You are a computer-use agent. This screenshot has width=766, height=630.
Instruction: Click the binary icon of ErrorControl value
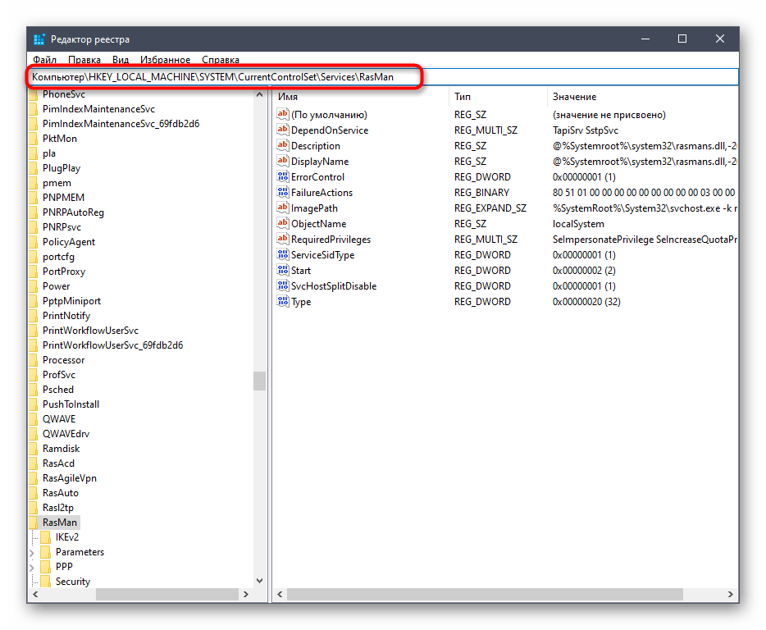[x=283, y=177]
